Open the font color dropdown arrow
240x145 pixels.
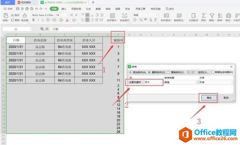point(70,20)
